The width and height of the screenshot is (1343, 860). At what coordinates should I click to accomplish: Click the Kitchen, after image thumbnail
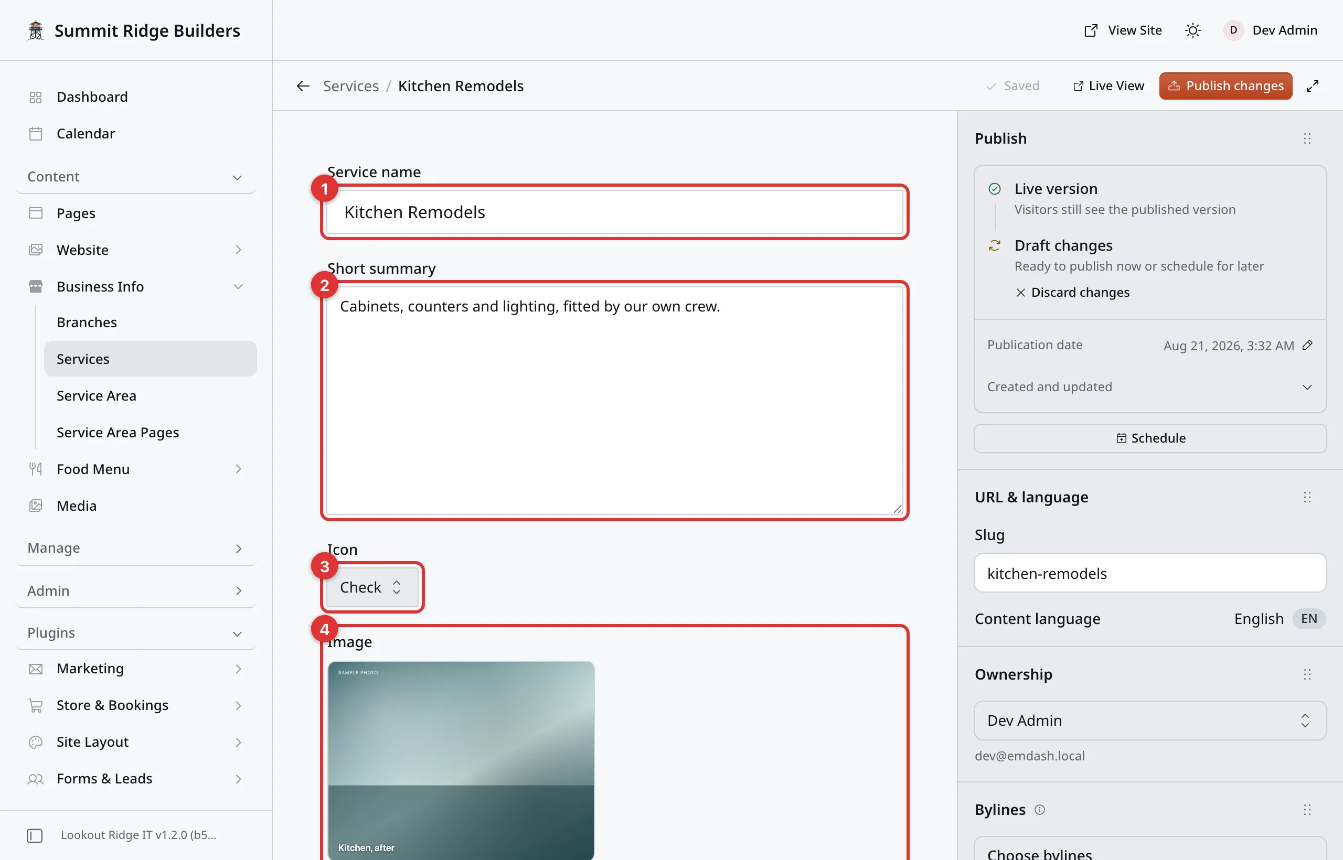pyautogui.click(x=462, y=760)
